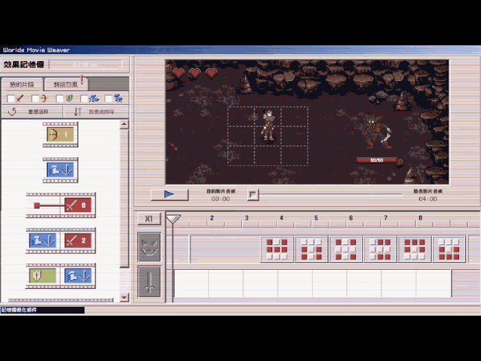
Task: Select the demon face enemy track icon
Action: [149, 248]
